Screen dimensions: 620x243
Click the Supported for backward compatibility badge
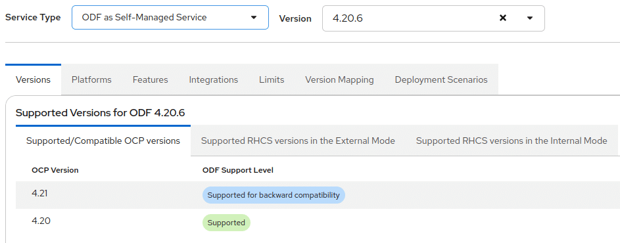(274, 195)
